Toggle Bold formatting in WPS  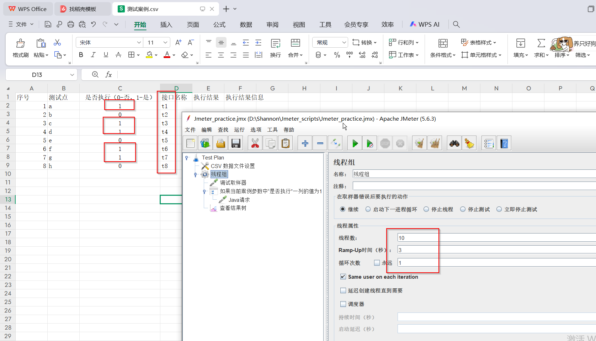tap(81, 55)
